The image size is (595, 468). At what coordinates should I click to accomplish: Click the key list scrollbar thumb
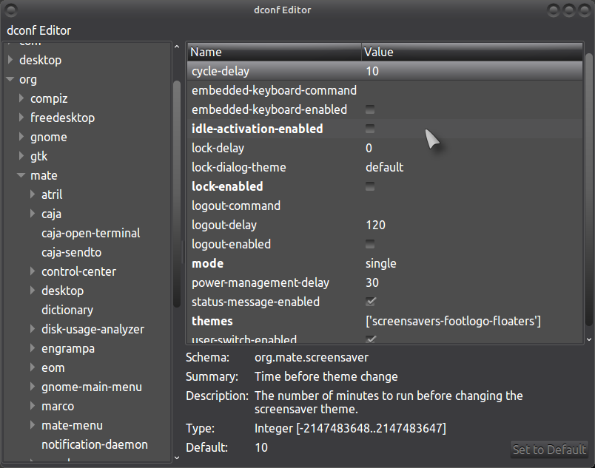click(x=588, y=189)
